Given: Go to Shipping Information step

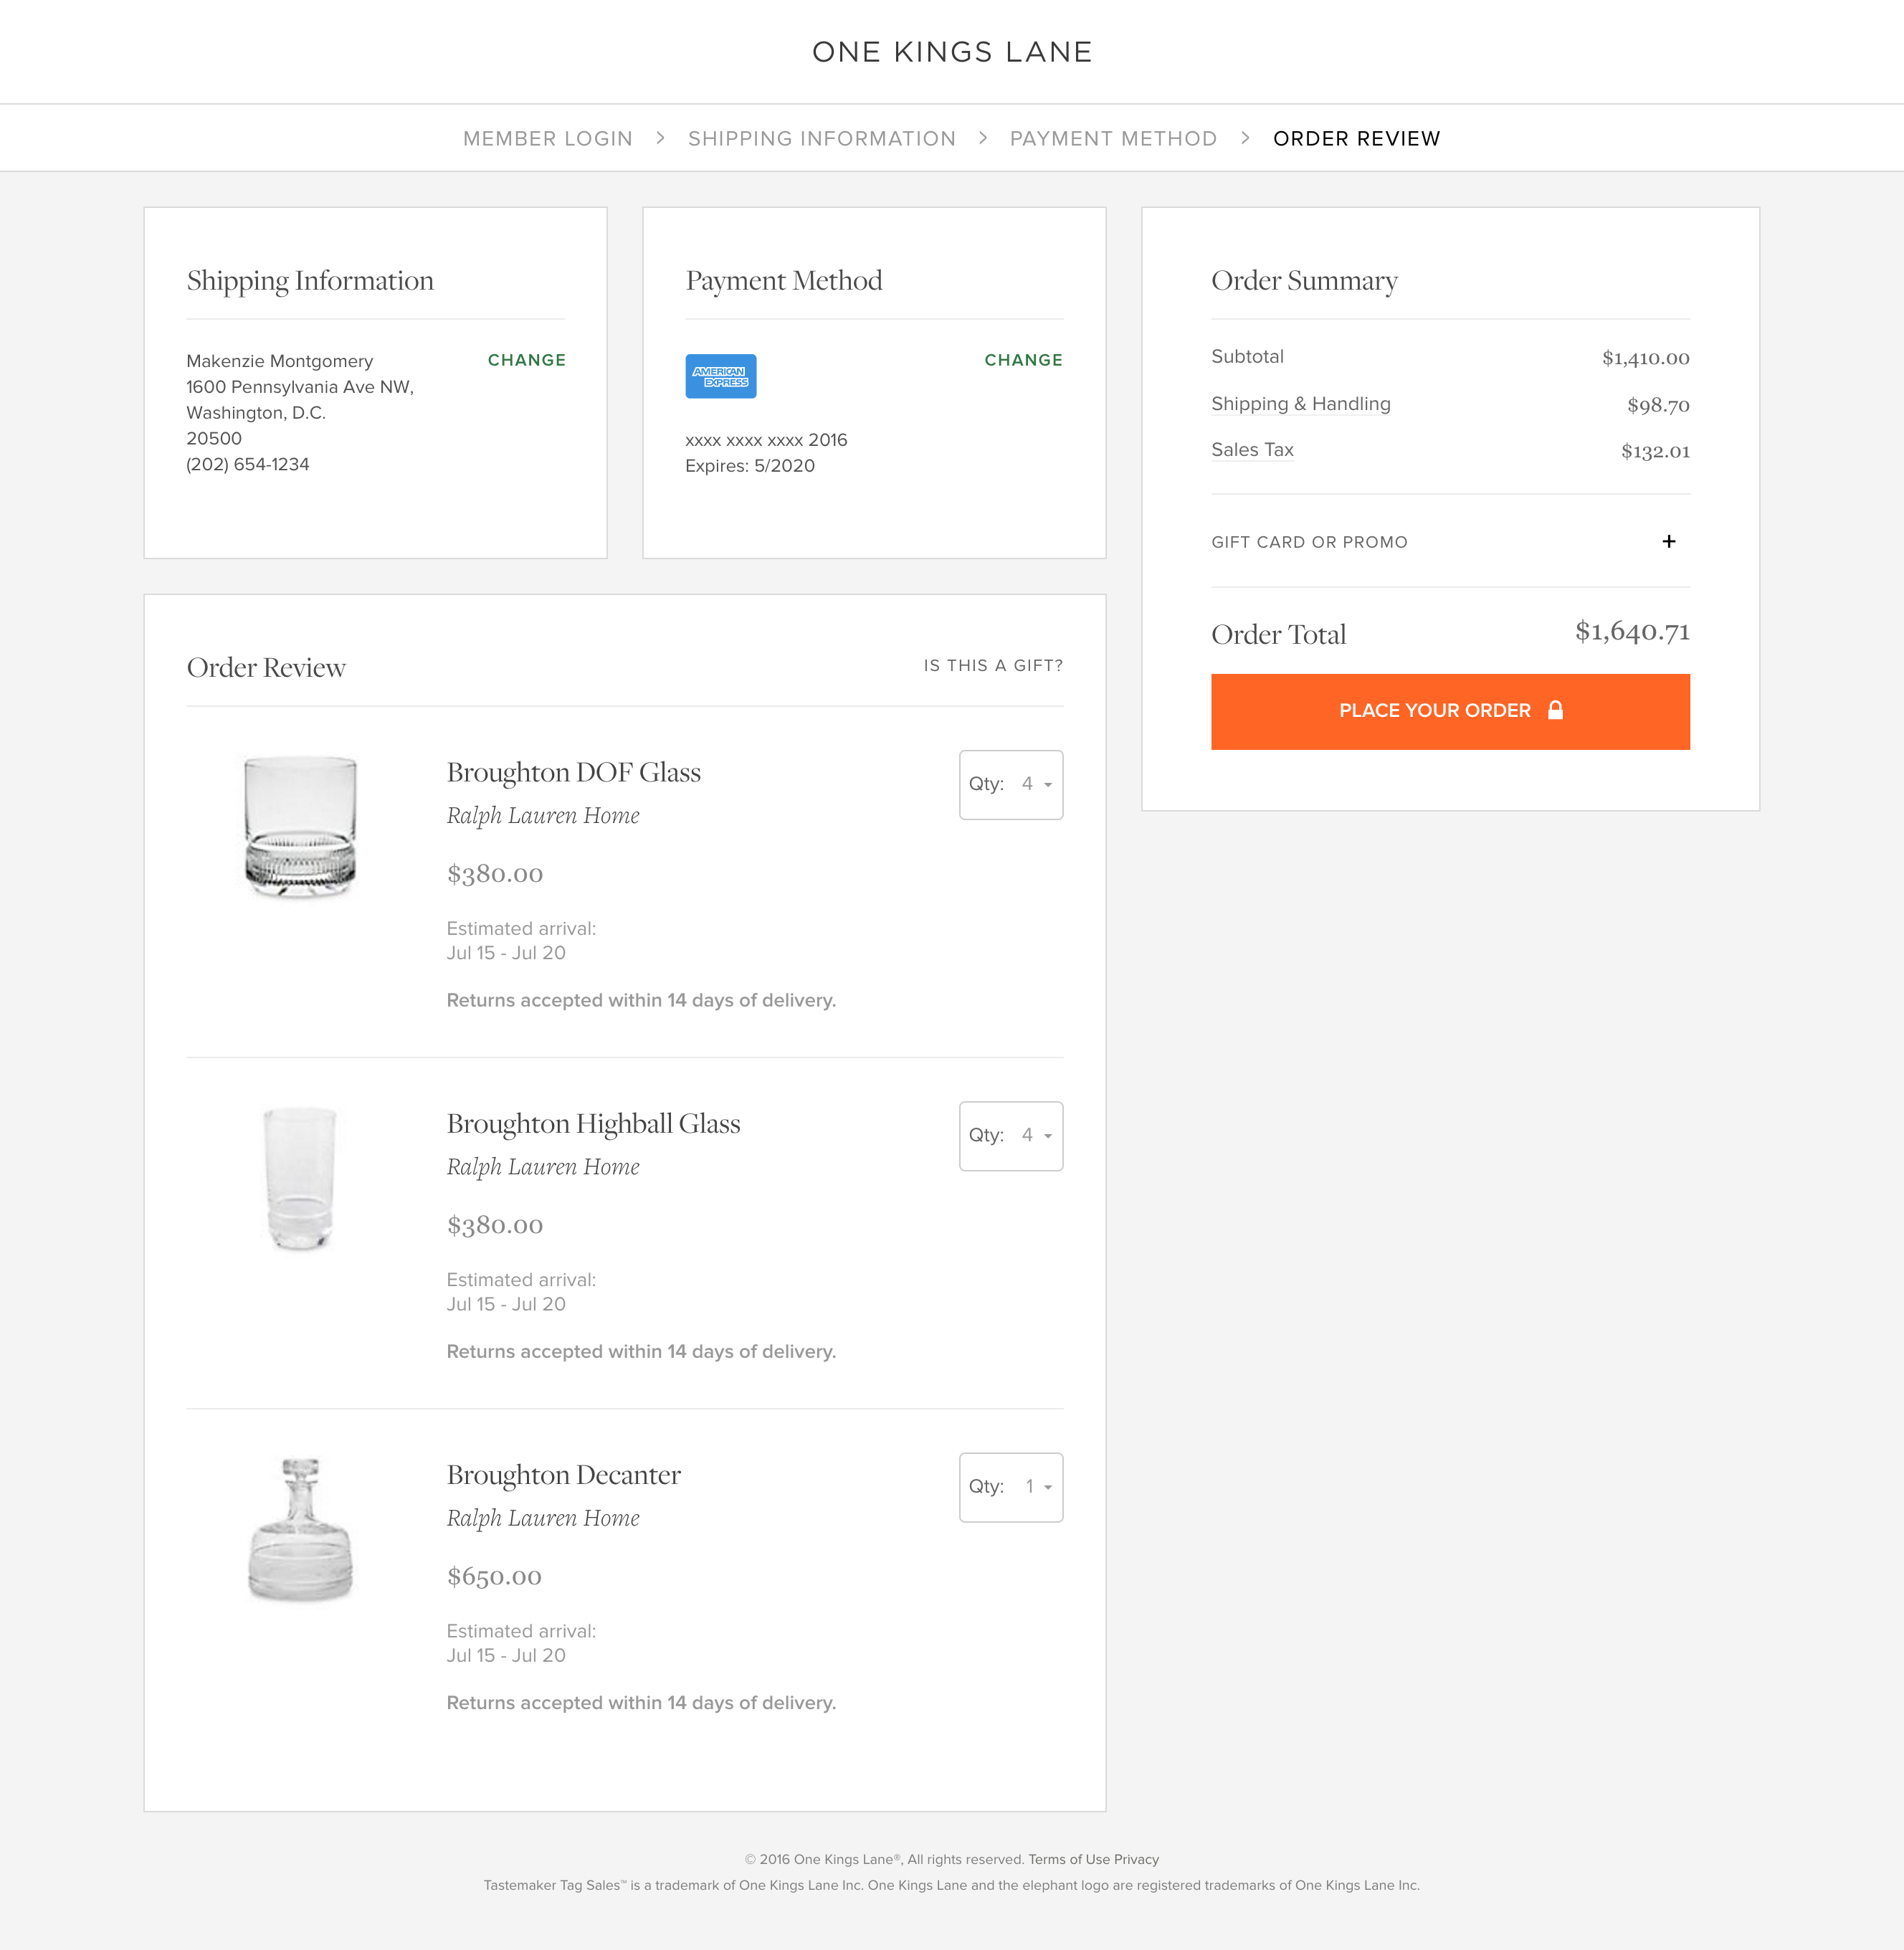Looking at the screenshot, I should coord(821,139).
